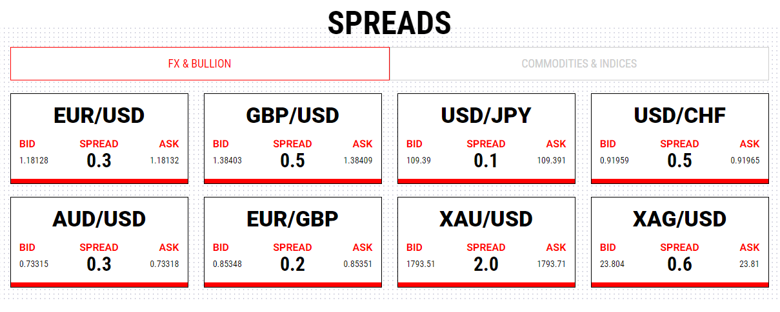
Task: Click the XAU/USD bid price 1793.51
Action: (421, 264)
